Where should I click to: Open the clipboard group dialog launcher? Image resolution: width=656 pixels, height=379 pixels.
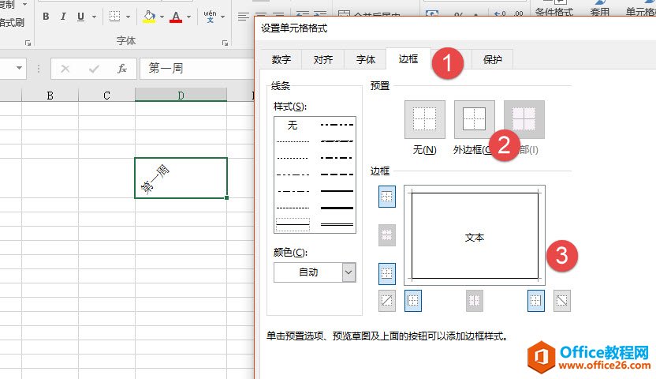click(x=28, y=43)
